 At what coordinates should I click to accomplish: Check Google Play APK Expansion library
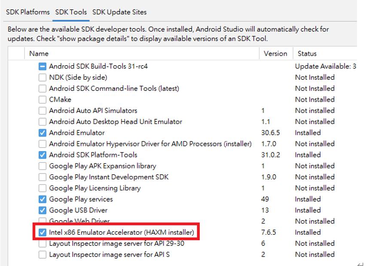(x=42, y=166)
